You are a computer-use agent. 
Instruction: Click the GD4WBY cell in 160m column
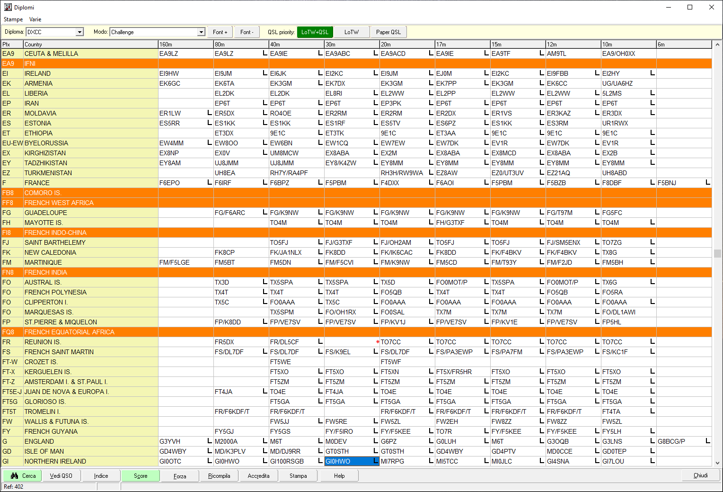[x=185, y=451]
